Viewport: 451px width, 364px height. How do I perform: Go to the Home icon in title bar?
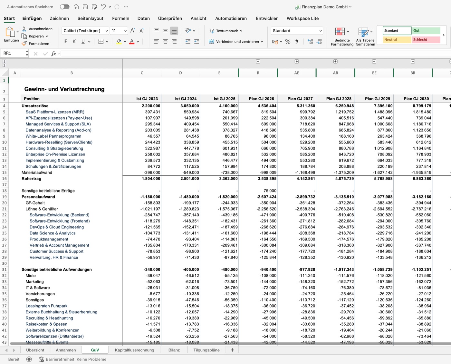click(x=76, y=7)
